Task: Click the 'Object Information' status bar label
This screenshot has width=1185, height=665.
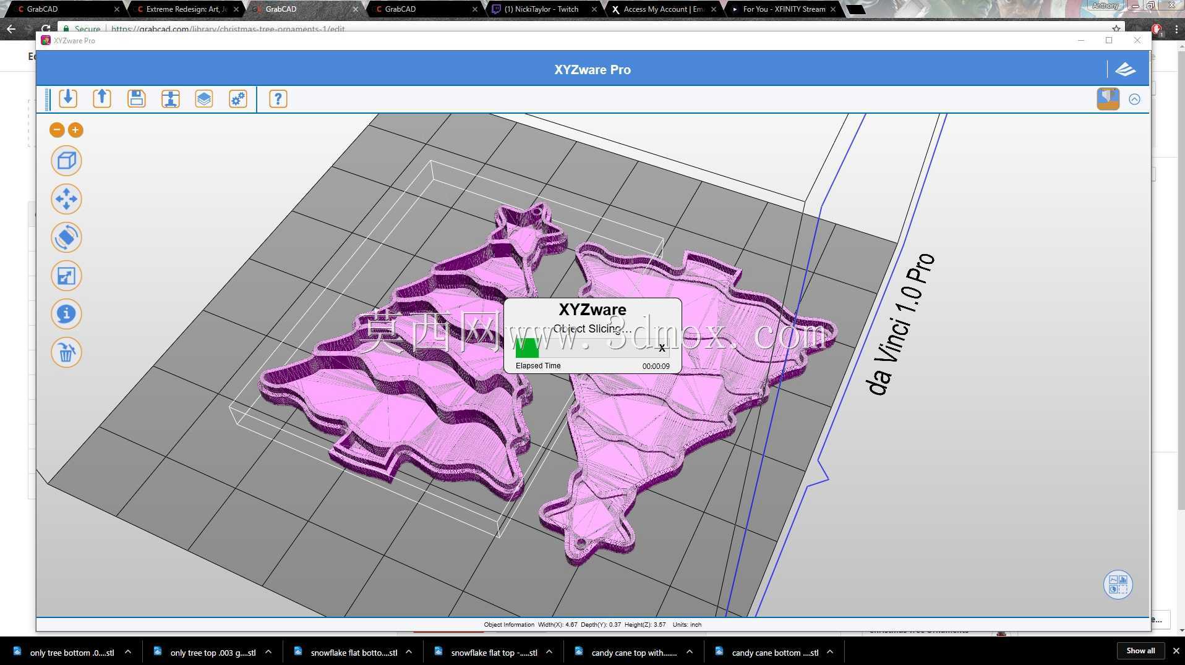Action: 509,624
